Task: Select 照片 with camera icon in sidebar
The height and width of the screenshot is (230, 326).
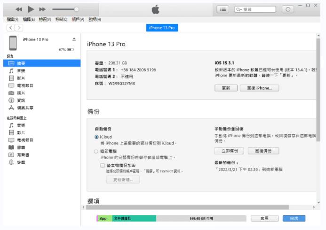Action: 21,93
